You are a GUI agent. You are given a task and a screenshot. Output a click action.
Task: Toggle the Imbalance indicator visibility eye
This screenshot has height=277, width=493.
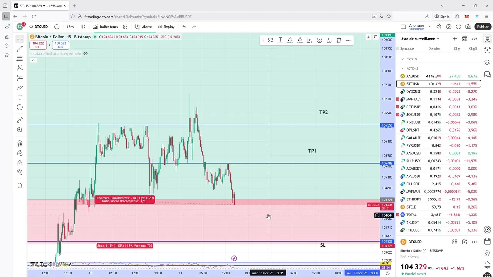click(x=86, y=53)
